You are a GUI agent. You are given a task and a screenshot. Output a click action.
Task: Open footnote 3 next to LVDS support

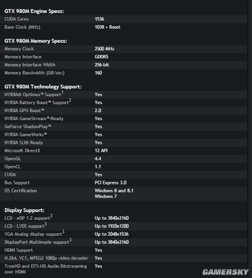click(45, 224)
